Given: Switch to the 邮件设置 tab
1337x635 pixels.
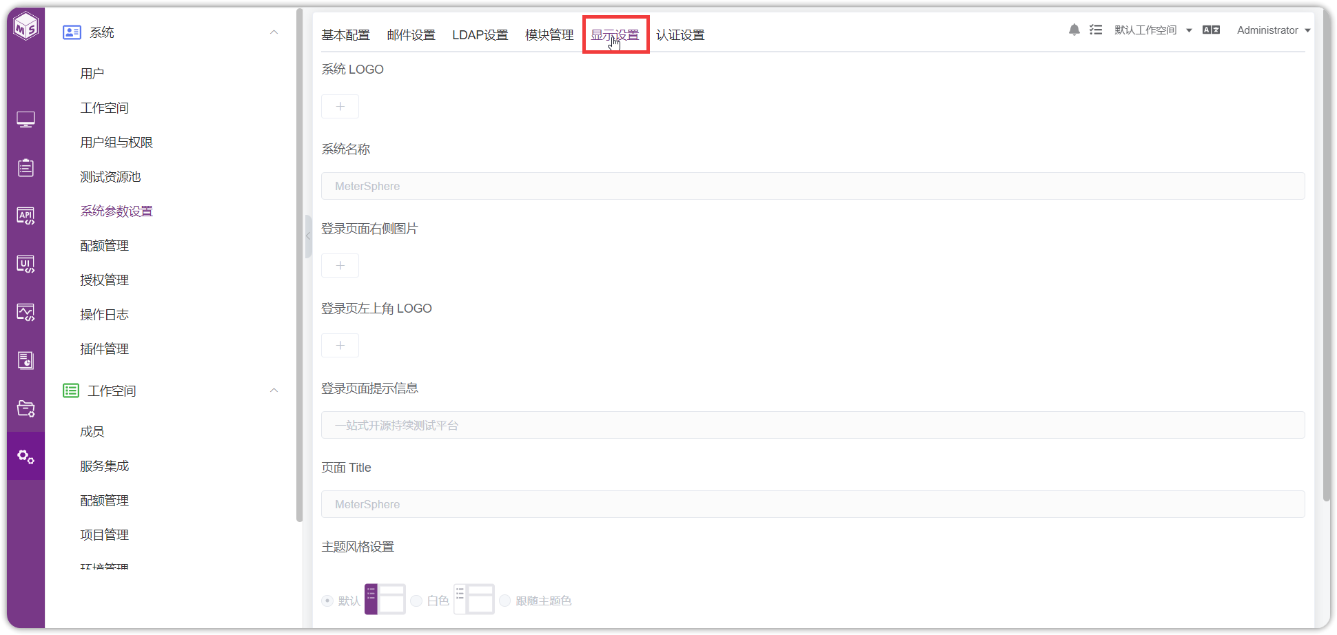Looking at the screenshot, I should pyautogui.click(x=411, y=35).
